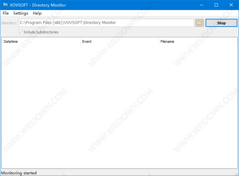Click the folder browse icon
239x176 pixels.
(x=199, y=23)
